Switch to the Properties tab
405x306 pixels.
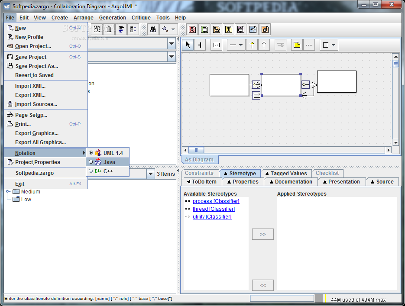243,182
